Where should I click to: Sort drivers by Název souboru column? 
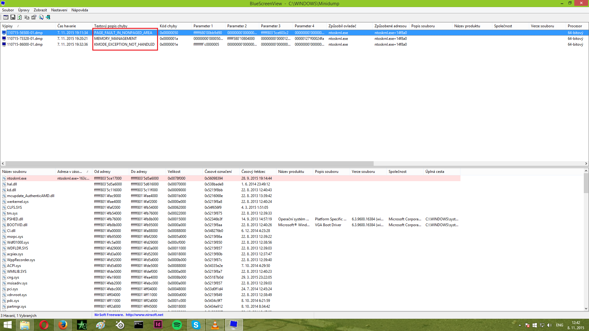point(14,172)
